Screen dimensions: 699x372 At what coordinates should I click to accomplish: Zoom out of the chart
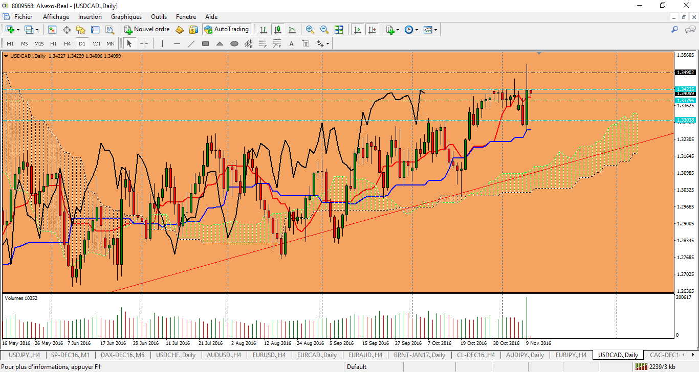pyautogui.click(x=324, y=30)
